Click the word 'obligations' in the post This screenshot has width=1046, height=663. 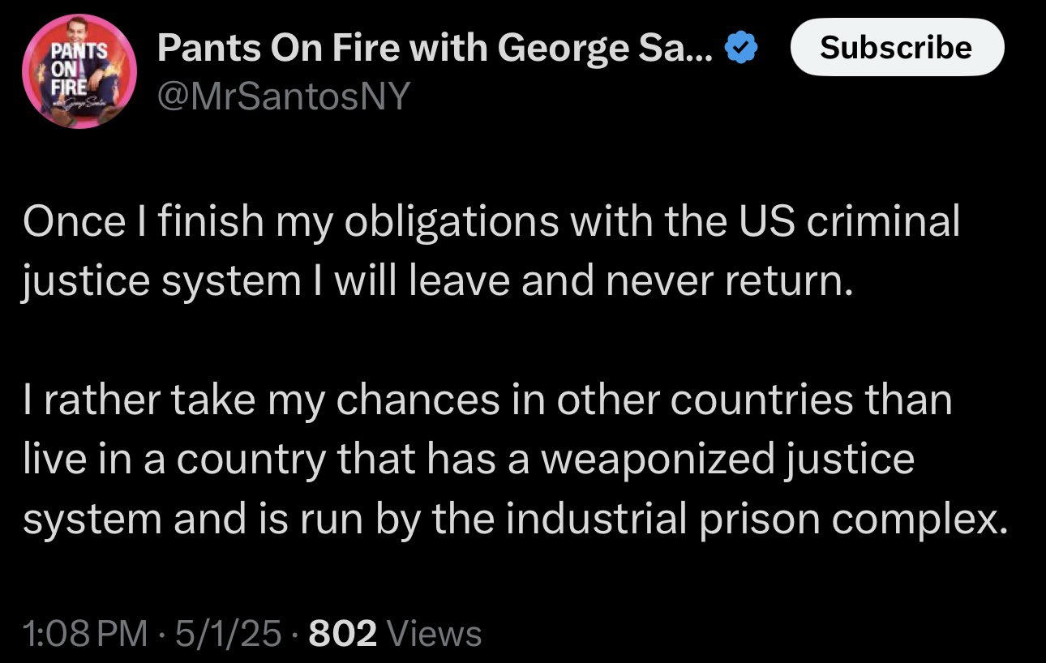point(453,223)
